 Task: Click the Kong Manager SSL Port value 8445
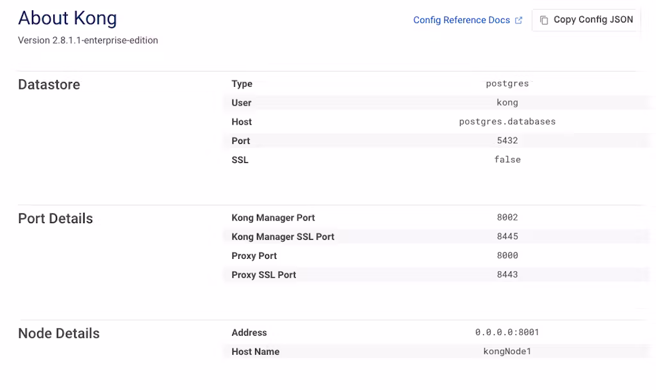pos(507,237)
